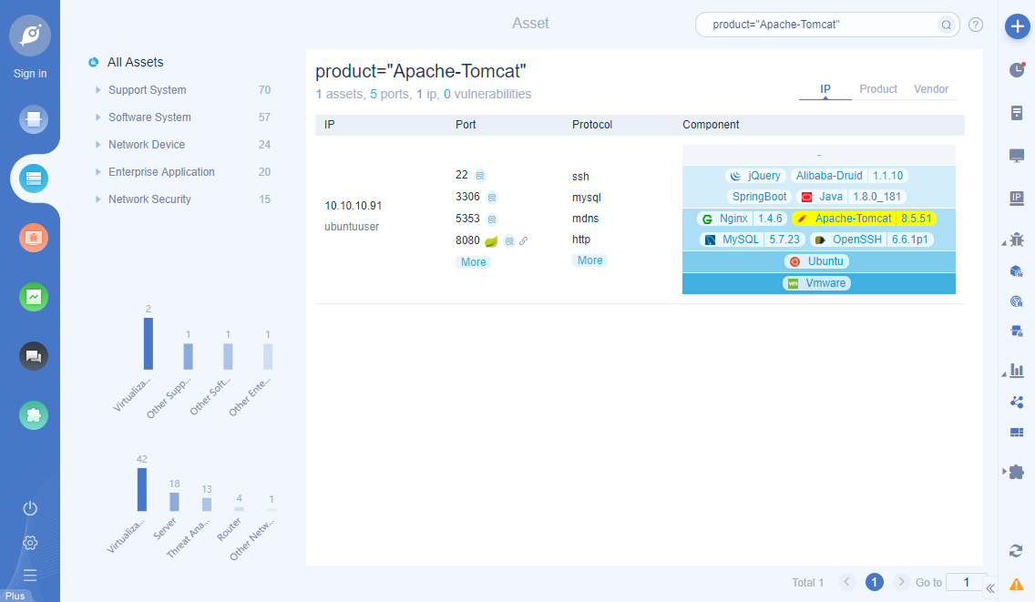Click the next page arrow

(901, 582)
